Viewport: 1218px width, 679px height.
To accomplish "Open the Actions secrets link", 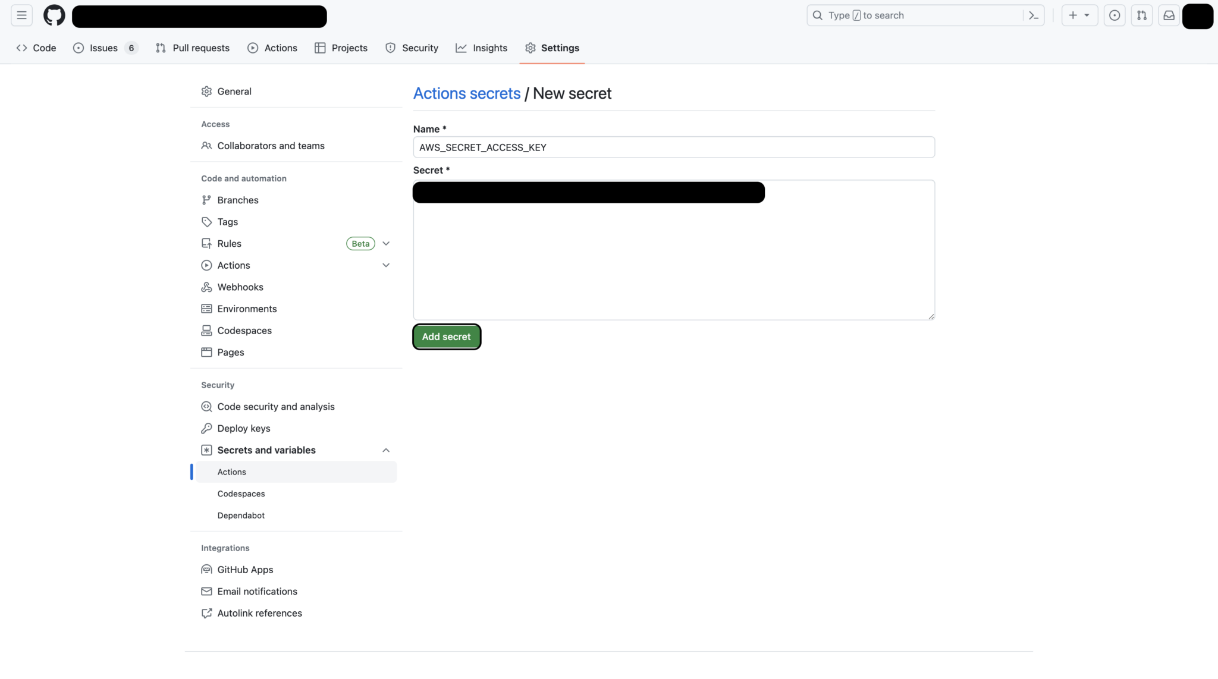I will 466,93.
